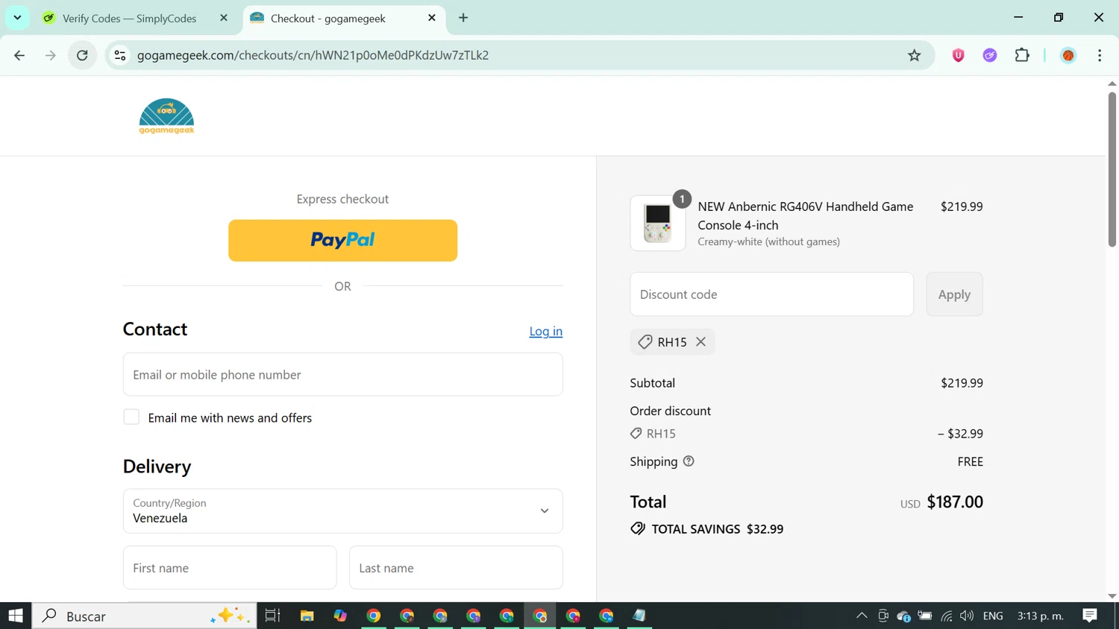Open Task View on the taskbar

[x=273, y=616]
